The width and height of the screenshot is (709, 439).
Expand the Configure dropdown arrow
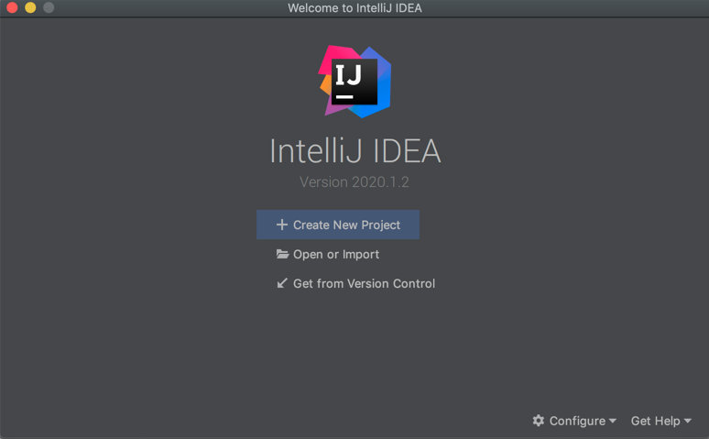tap(612, 422)
